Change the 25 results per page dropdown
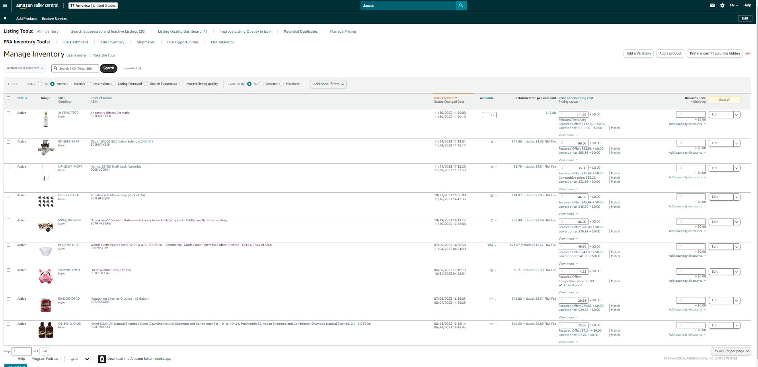This screenshot has height=367, width=758. [731, 351]
